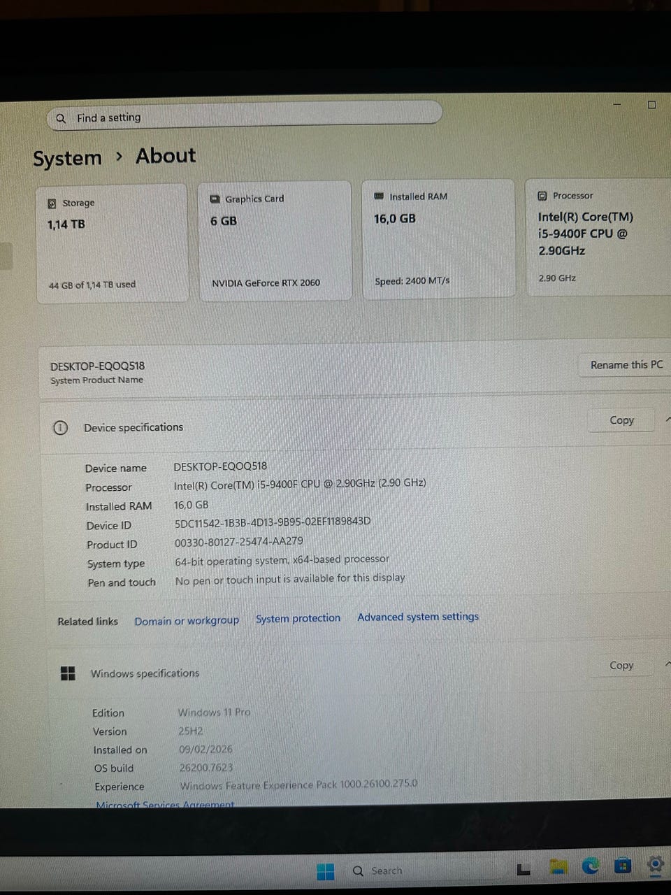
Task: Click the Graphics Card icon
Action: click(215, 199)
